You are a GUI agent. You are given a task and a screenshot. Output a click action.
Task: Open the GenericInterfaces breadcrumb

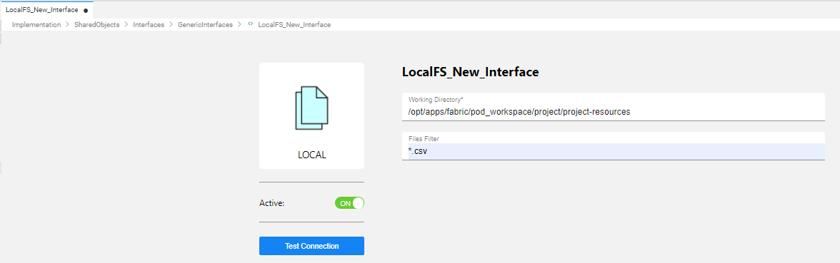point(206,24)
